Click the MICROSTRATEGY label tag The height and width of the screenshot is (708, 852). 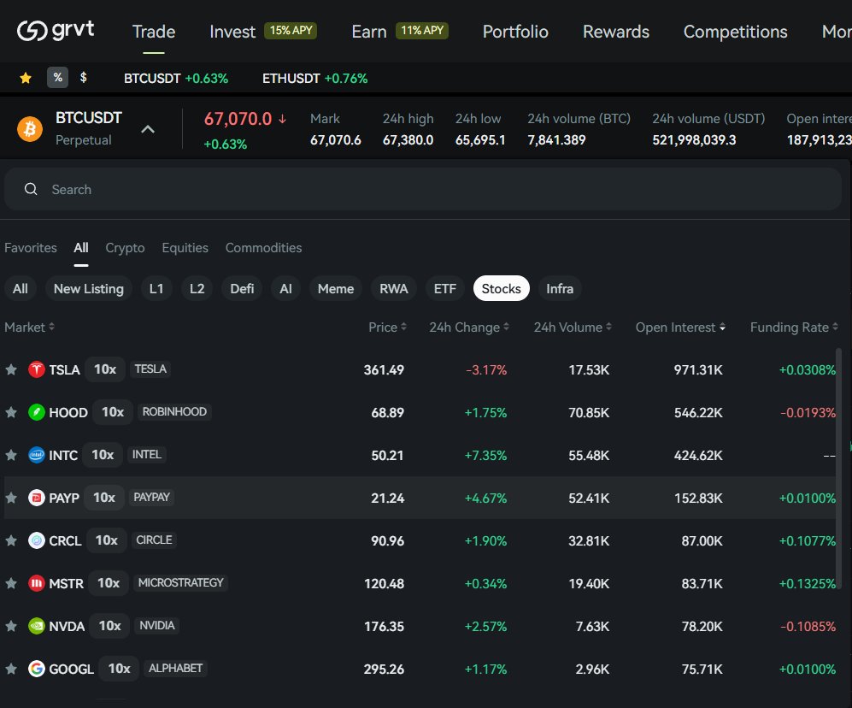click(x=180, y=583)
